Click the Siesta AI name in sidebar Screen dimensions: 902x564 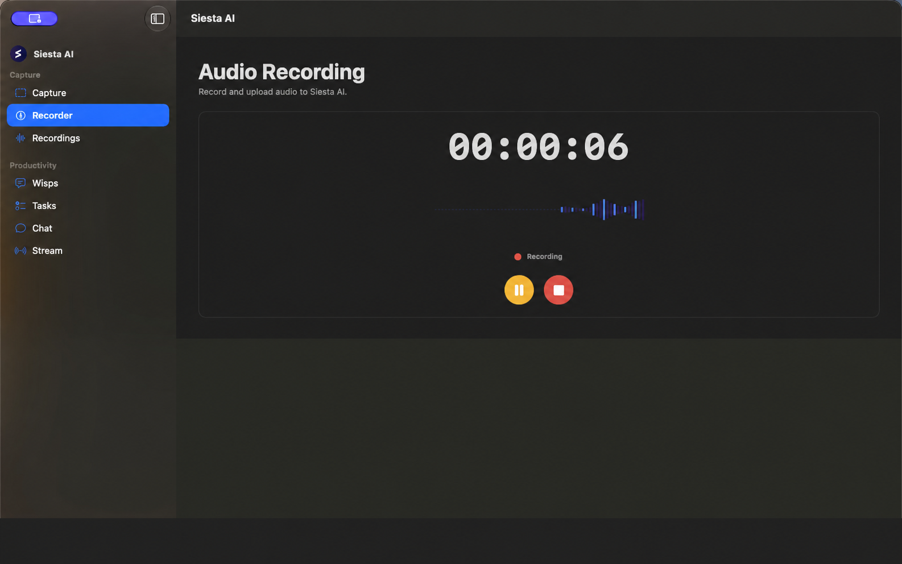coord(53,54)
